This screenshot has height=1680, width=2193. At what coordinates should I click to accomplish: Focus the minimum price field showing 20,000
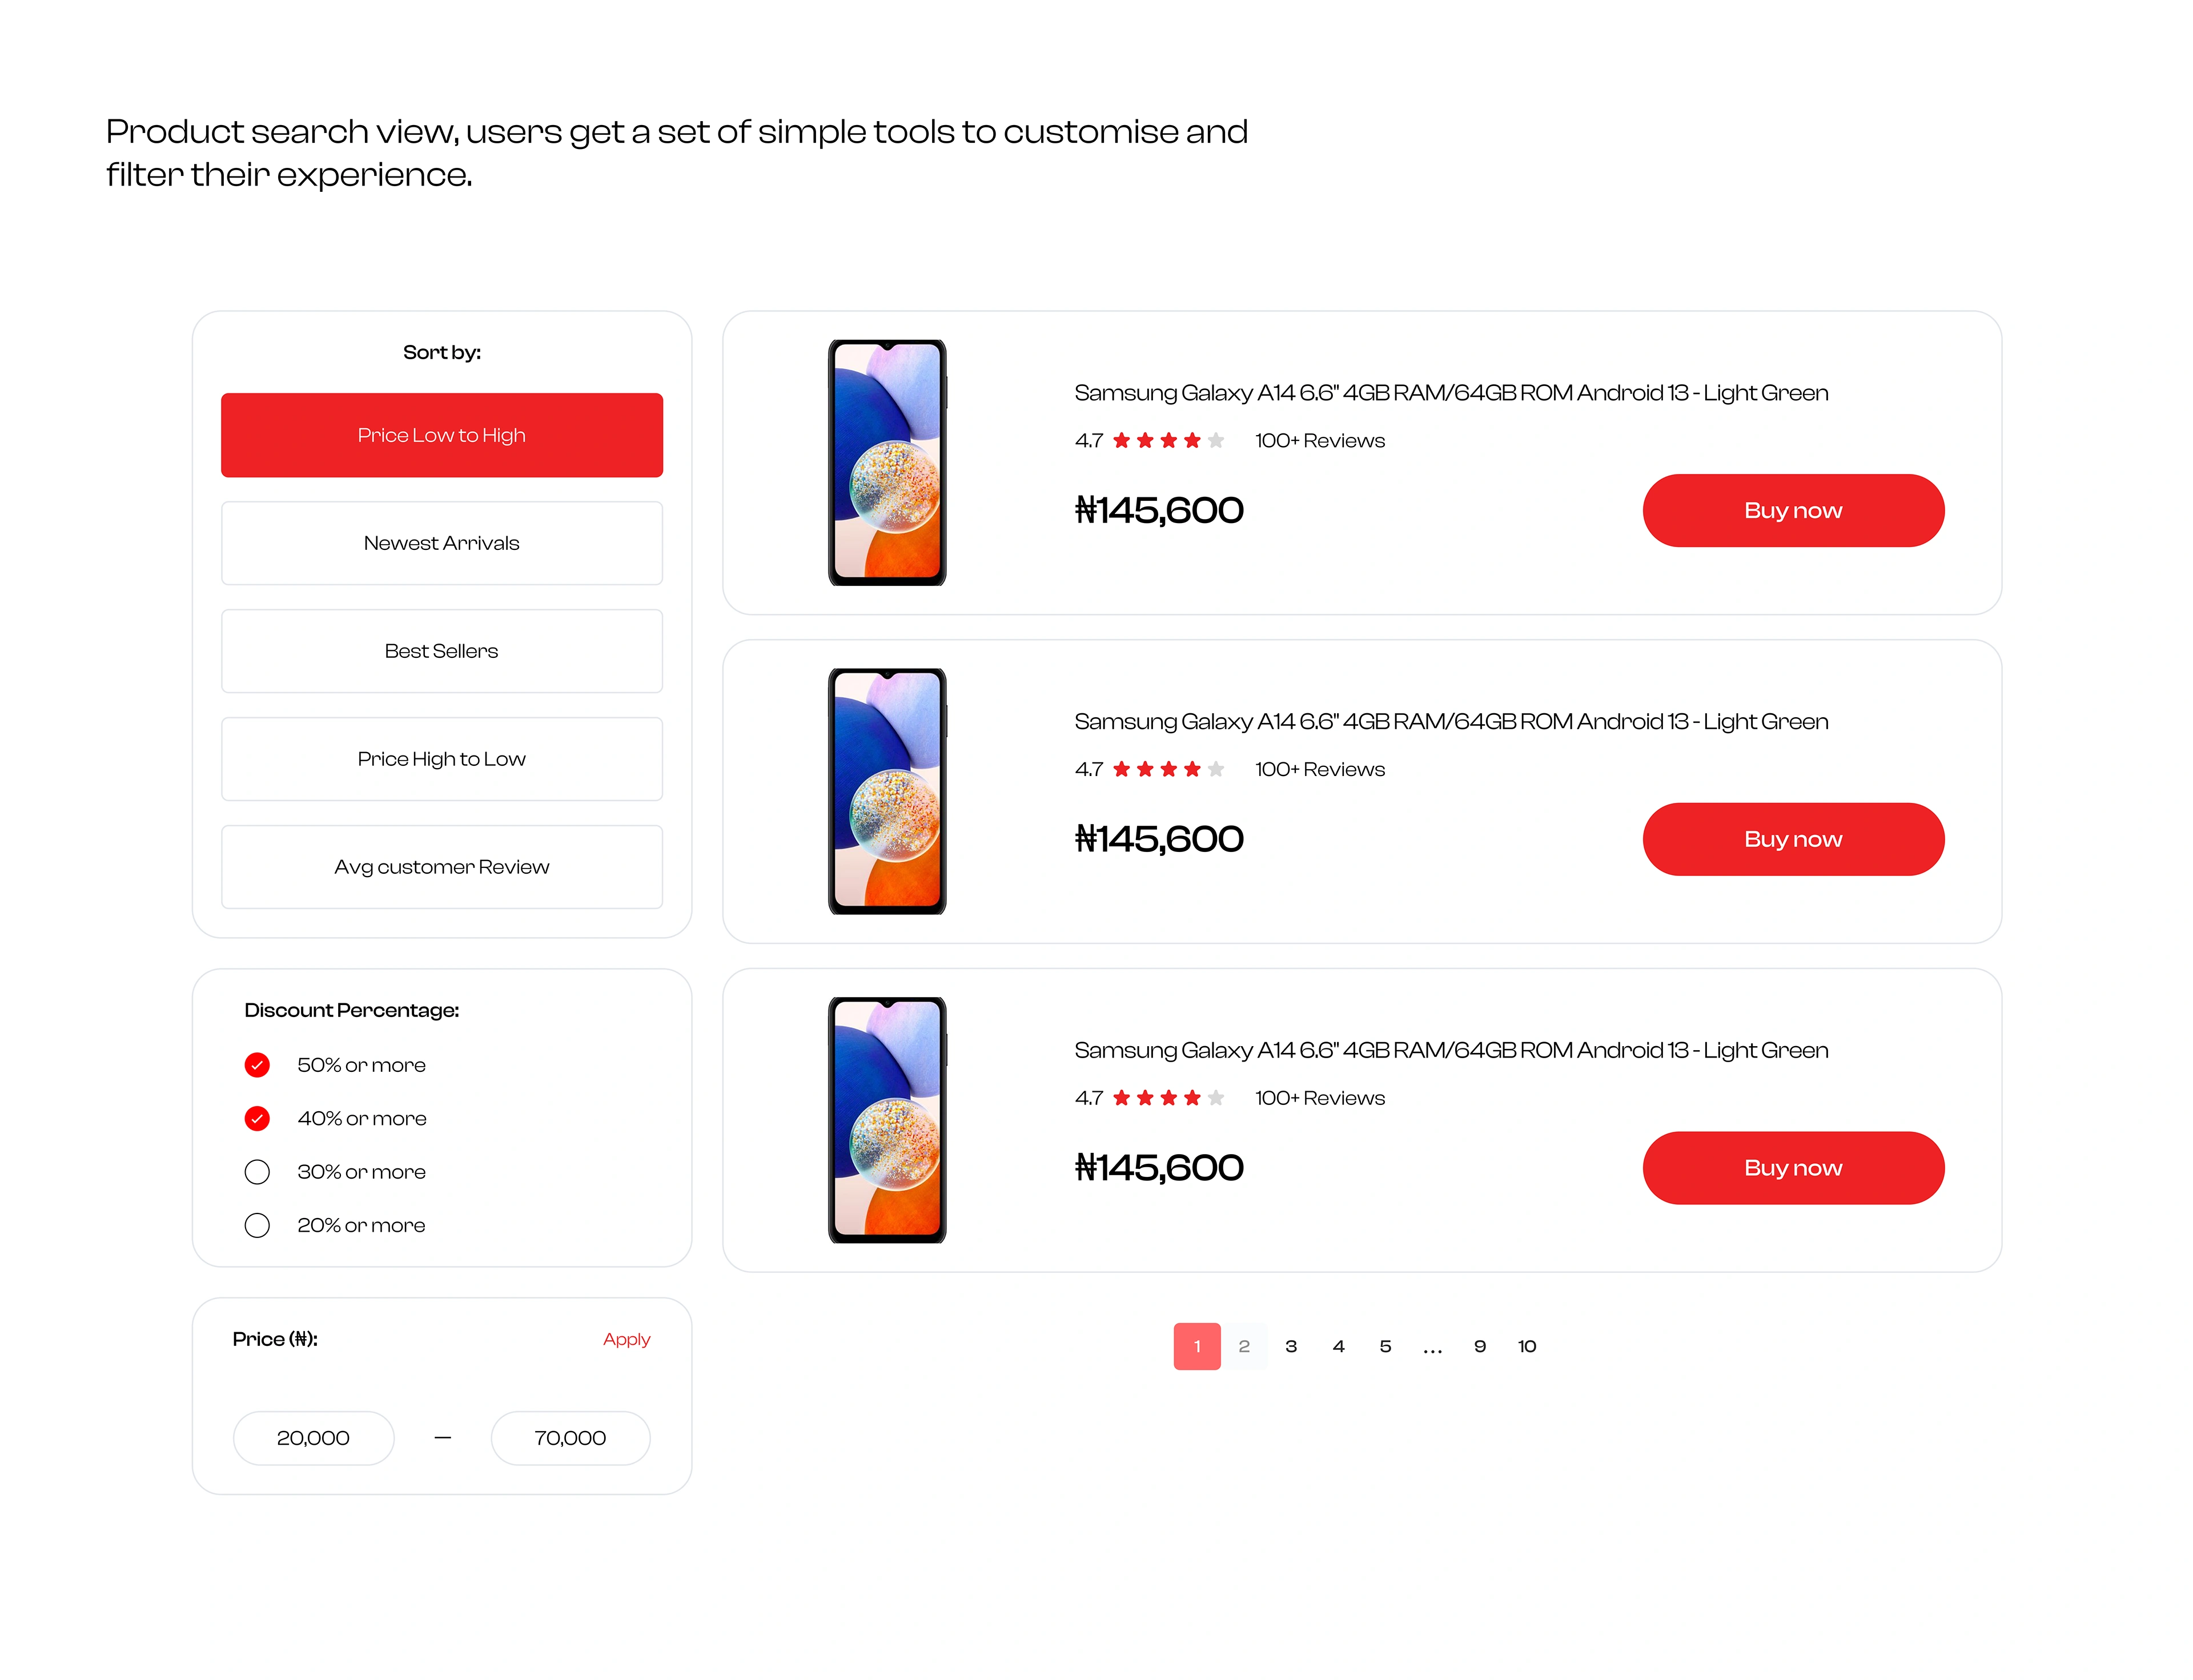(313, 1438)
